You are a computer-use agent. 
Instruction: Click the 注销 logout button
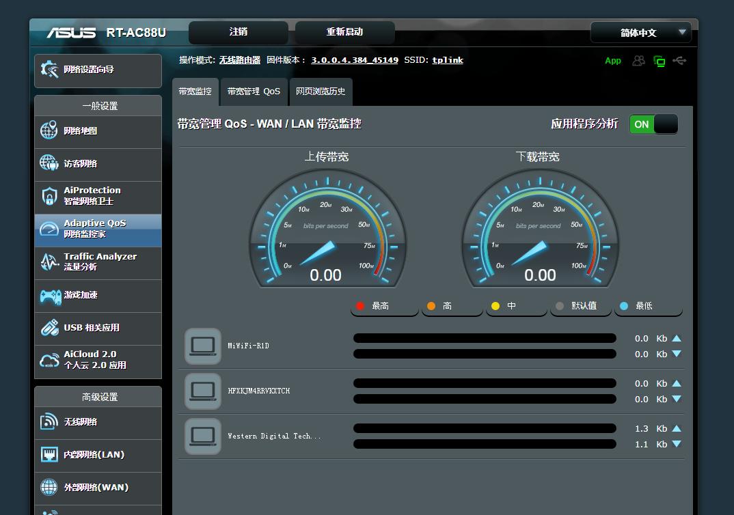point(239,32)
